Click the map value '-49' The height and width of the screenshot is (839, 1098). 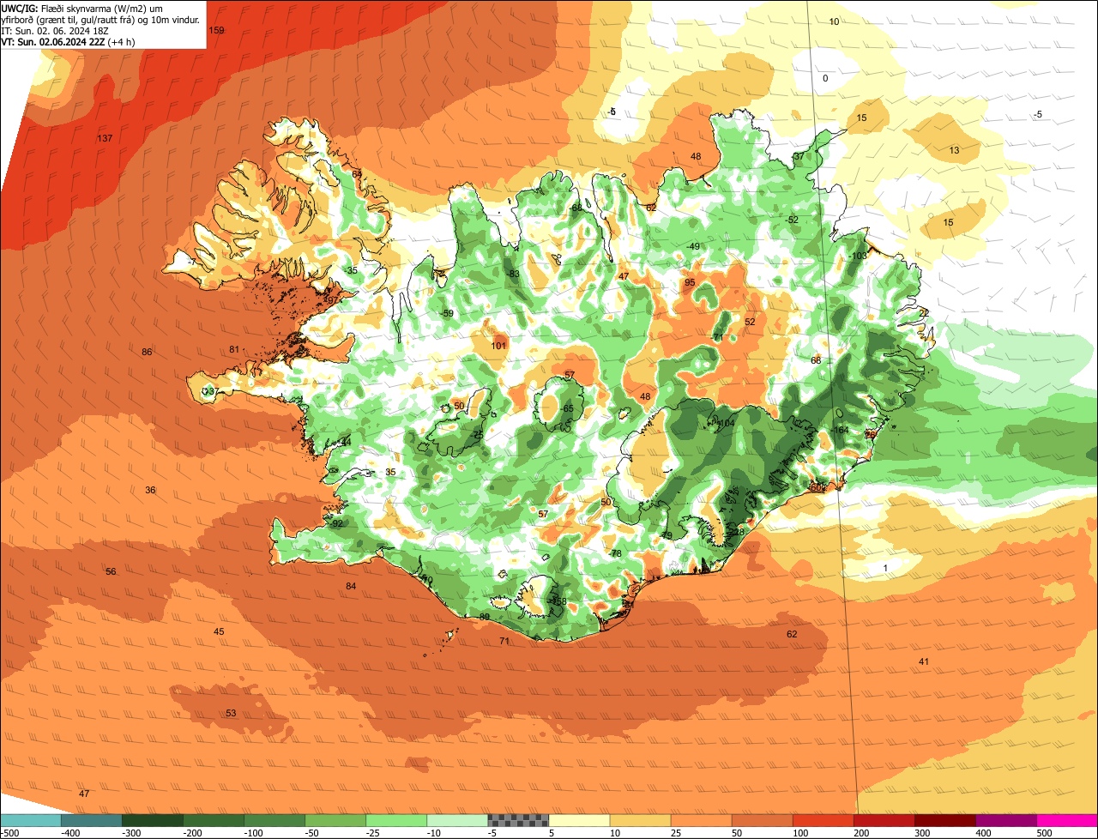pyautogui.click(x=693, y=246)
